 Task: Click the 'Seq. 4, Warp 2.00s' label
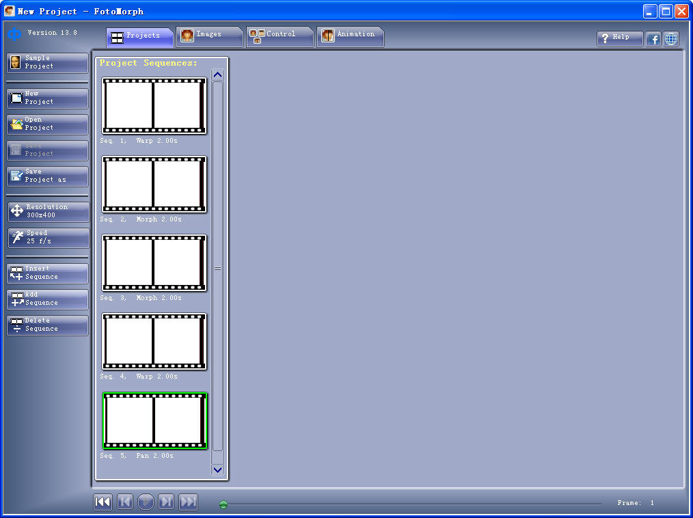tap(139, 377)
